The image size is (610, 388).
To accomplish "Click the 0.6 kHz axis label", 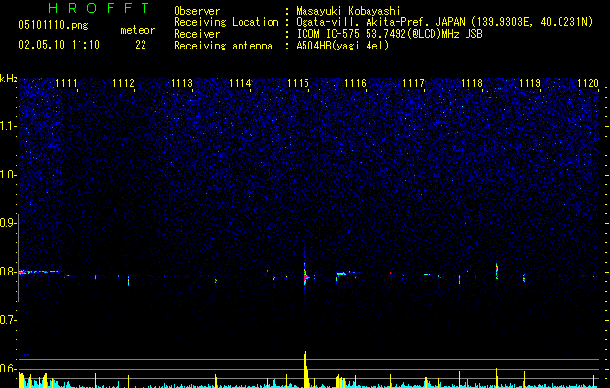I will [x=8, y=369].
